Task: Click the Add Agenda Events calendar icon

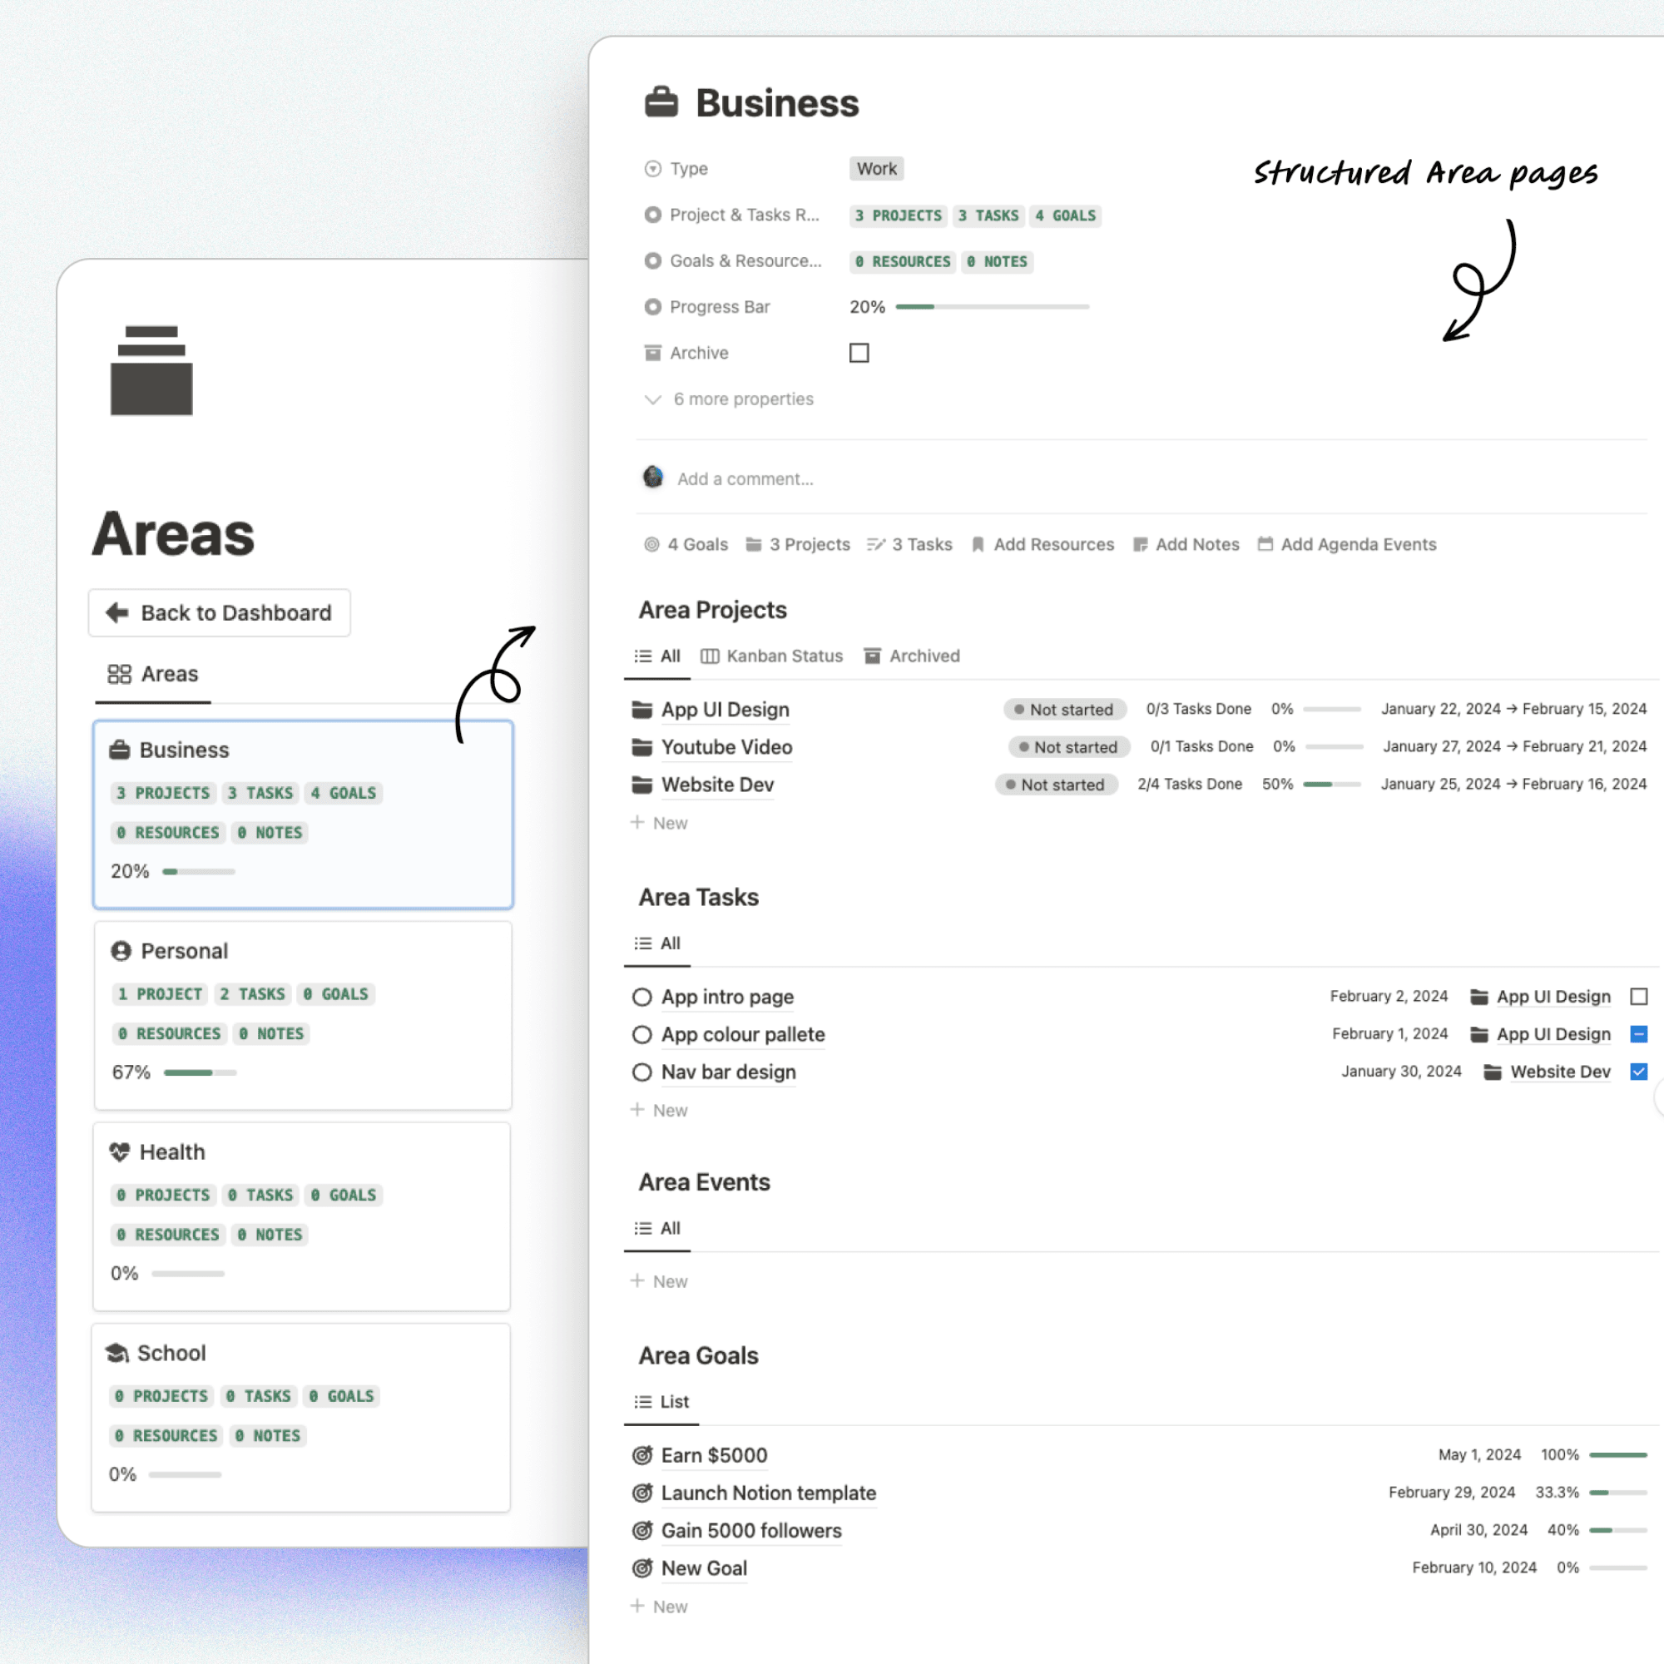Action: click(1265, 544)
